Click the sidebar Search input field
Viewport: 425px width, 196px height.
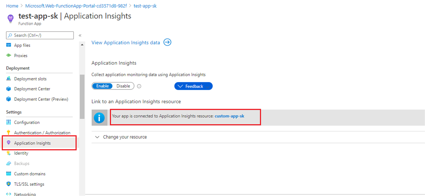[x=40, y=36]
